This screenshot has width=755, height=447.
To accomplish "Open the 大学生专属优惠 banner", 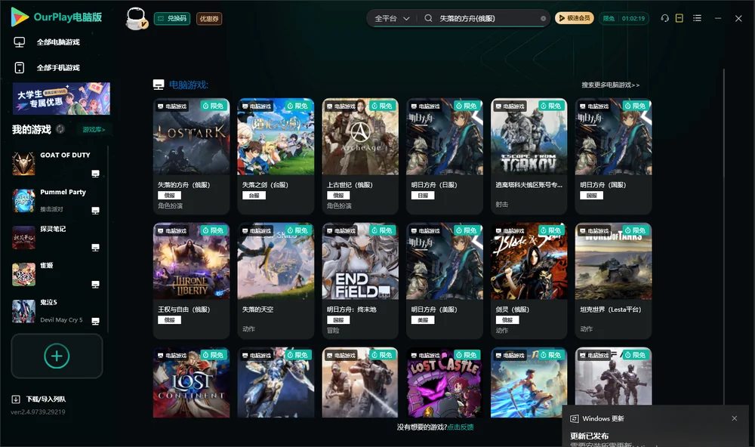I will 61,98.
